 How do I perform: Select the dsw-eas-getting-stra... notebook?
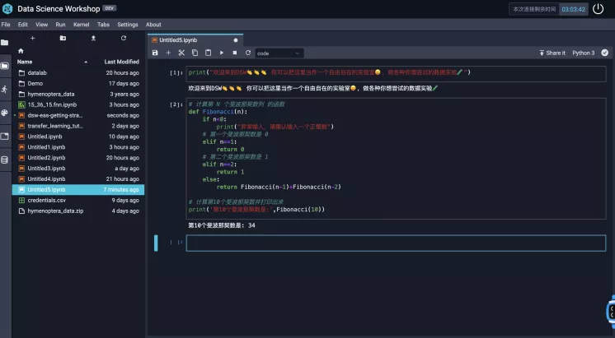click(x=78, y=115)
